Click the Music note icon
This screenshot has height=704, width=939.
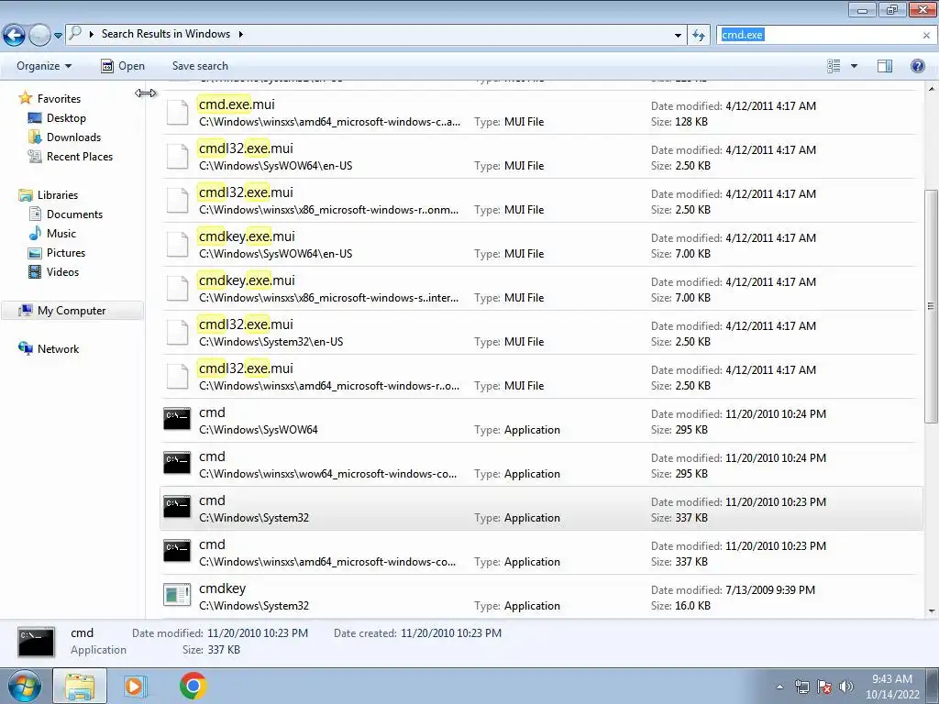tap(36, 233)
